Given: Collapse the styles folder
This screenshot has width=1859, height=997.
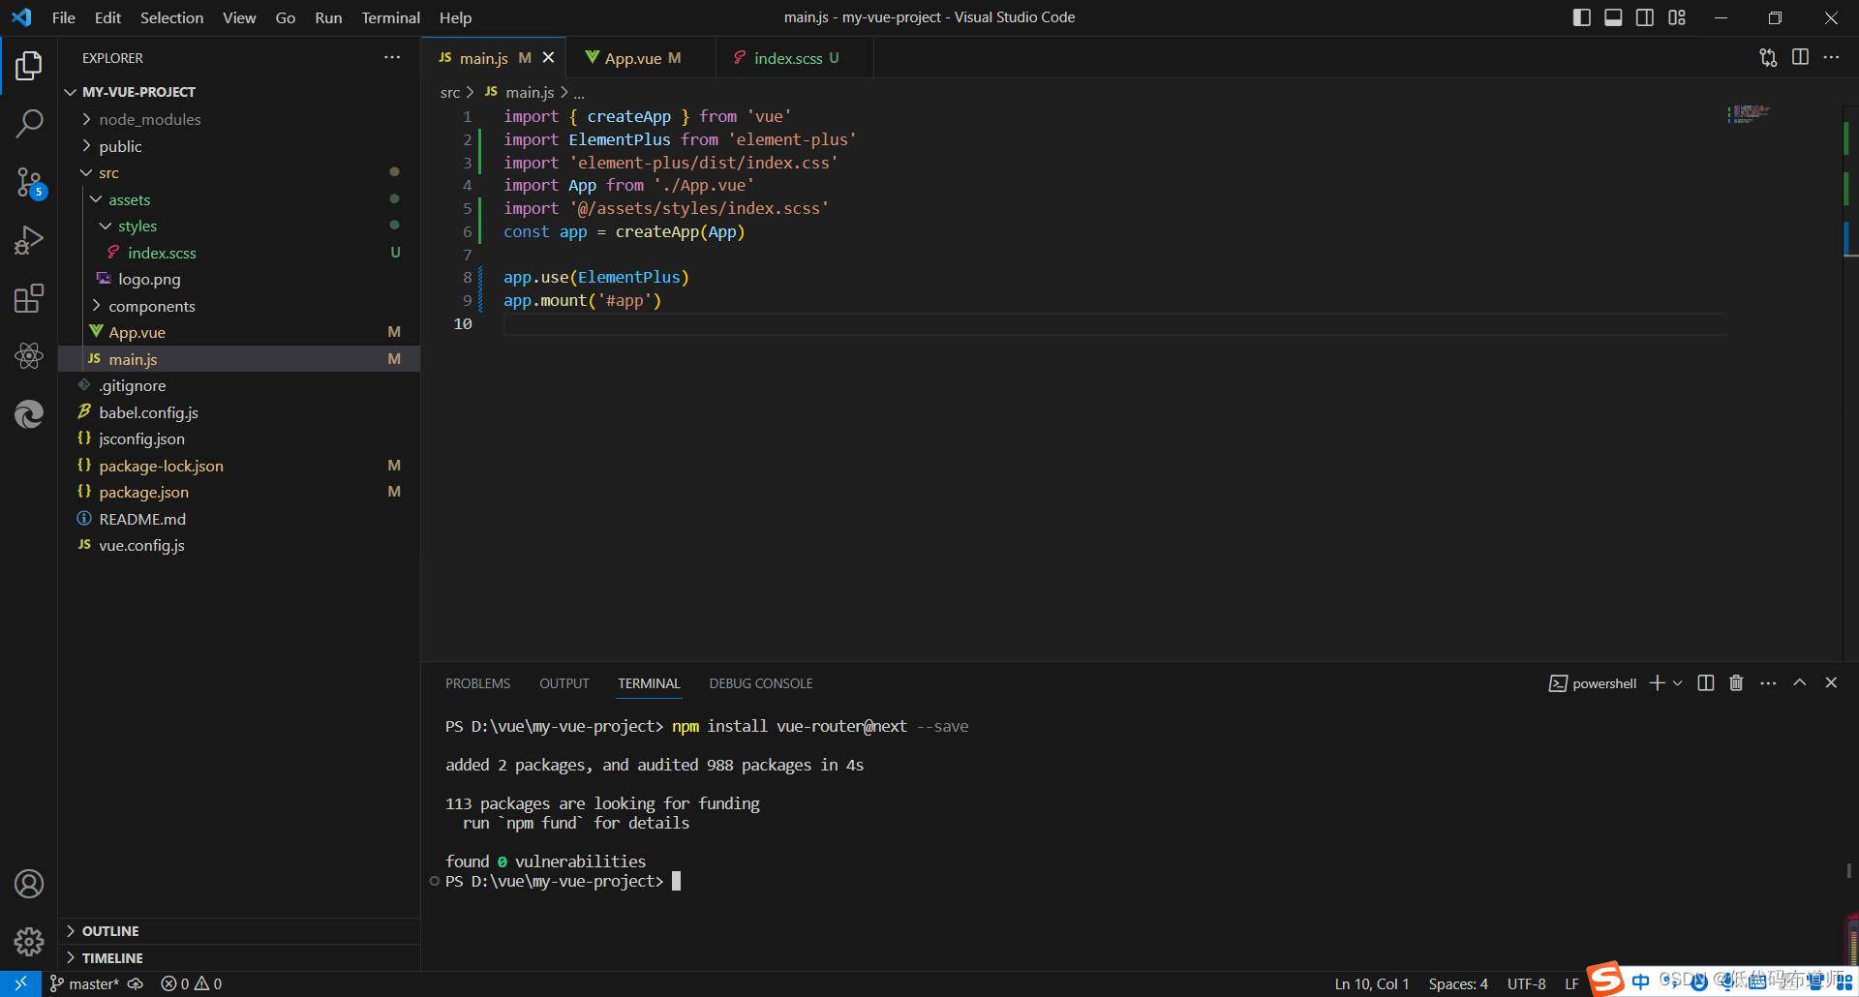Looking at the screenshot, I should click(x=239, y=226).
